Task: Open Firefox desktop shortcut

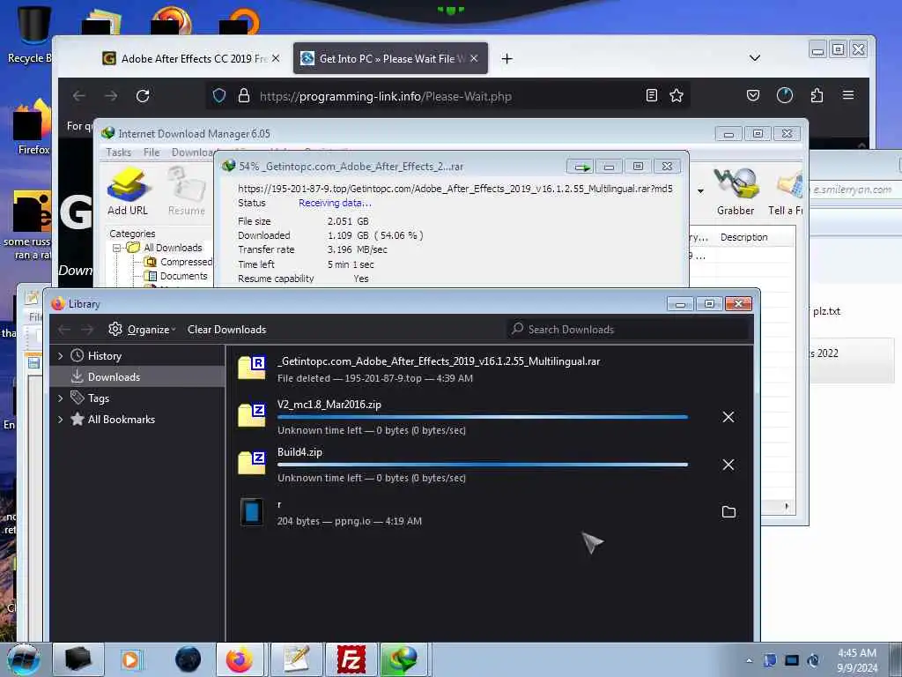Action: click(x=33, y=127)
